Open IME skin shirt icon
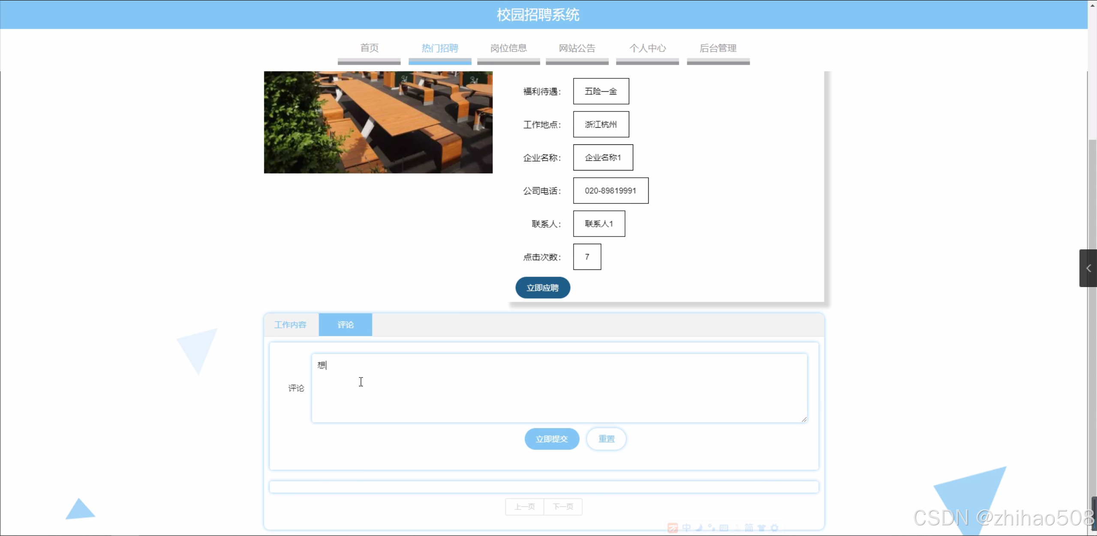 click(761, 528)
